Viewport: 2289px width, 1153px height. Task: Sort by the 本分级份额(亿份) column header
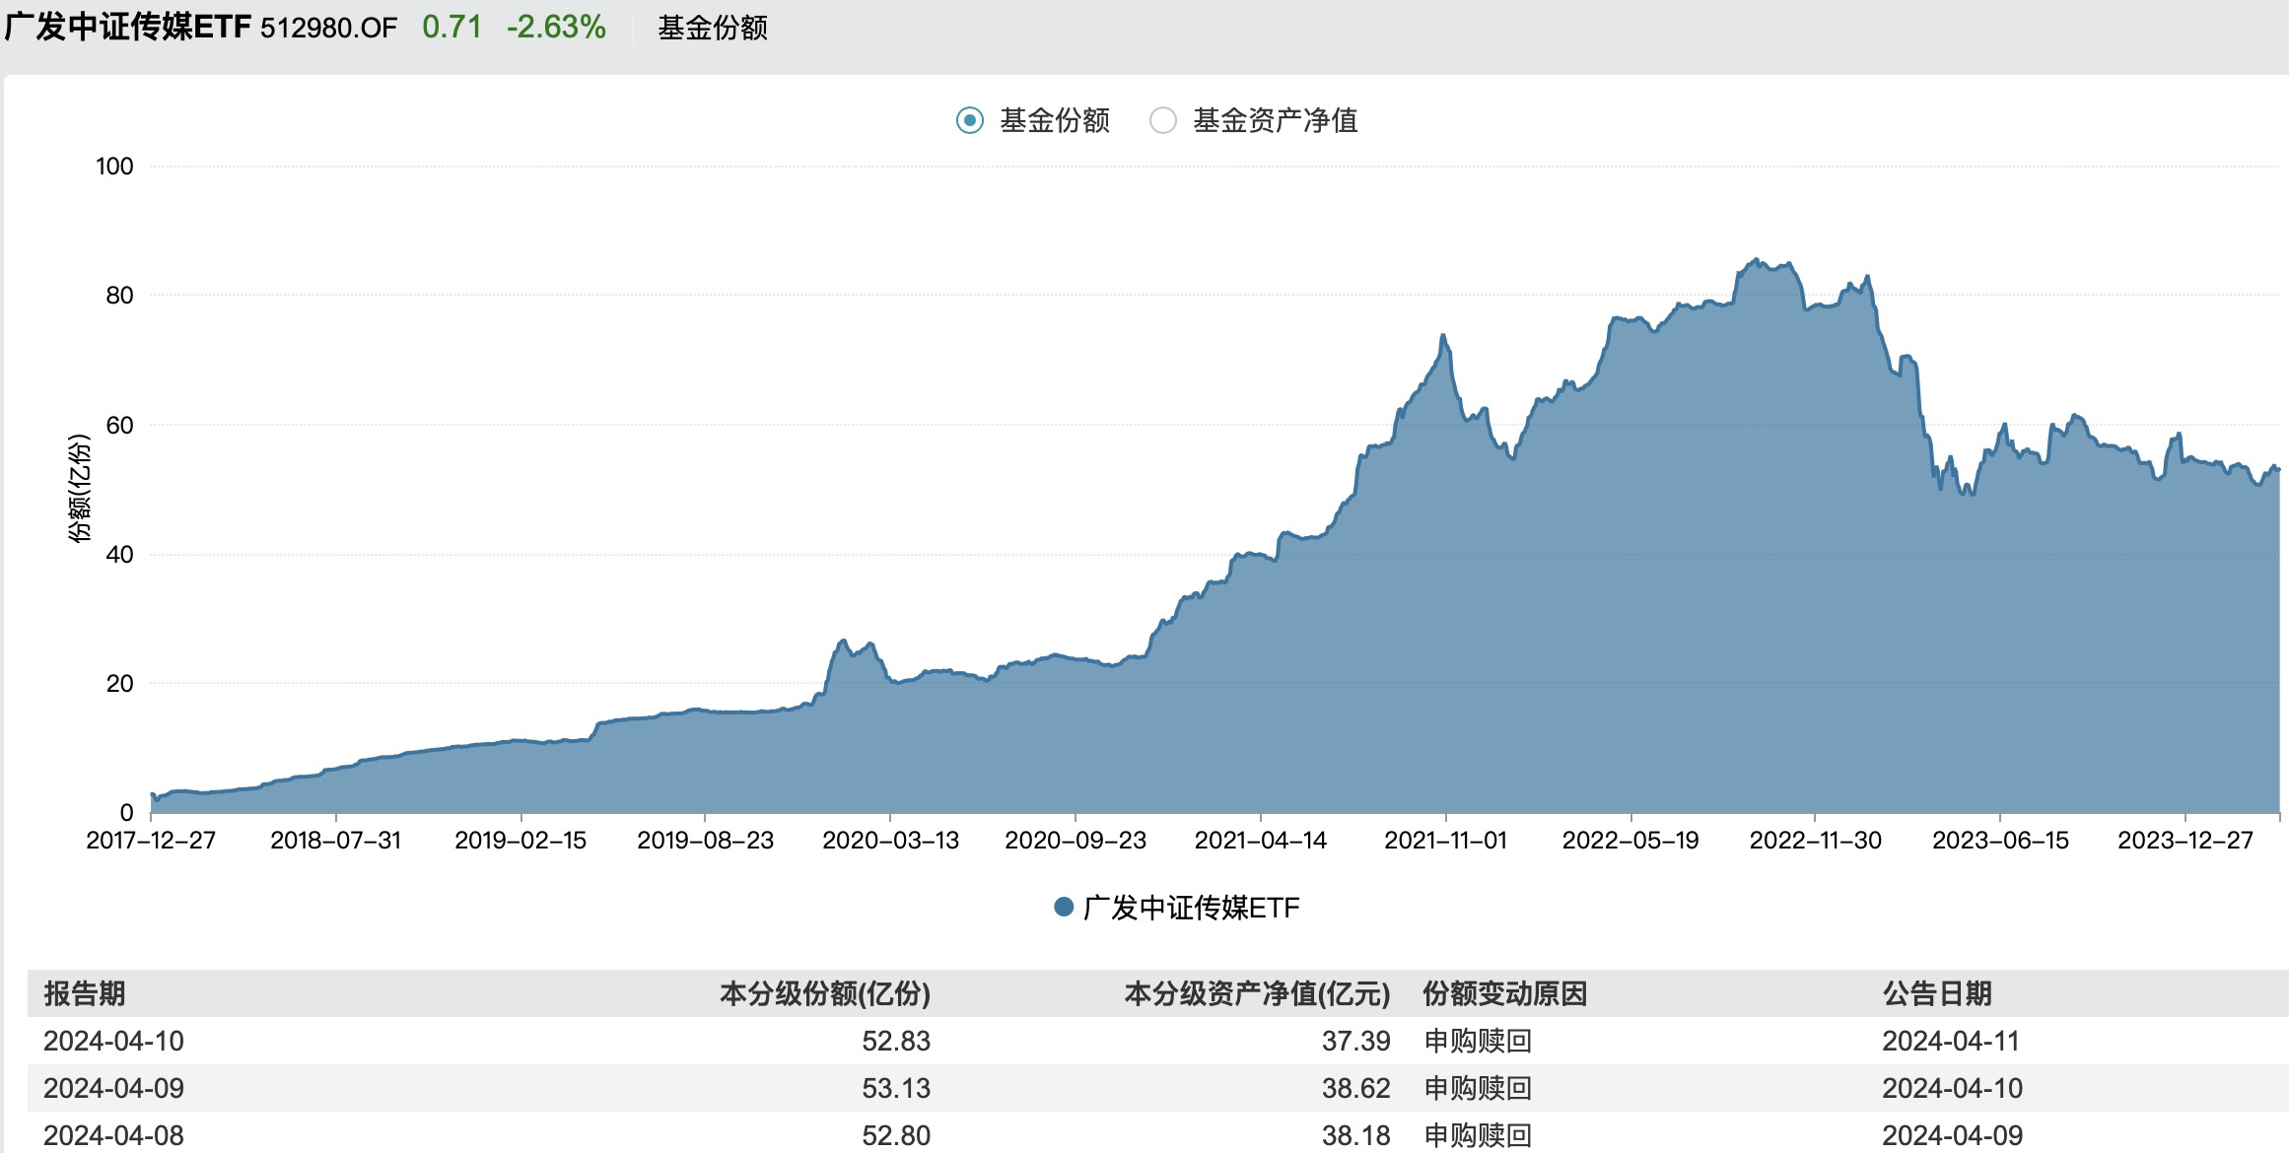(x=828, y=994)
